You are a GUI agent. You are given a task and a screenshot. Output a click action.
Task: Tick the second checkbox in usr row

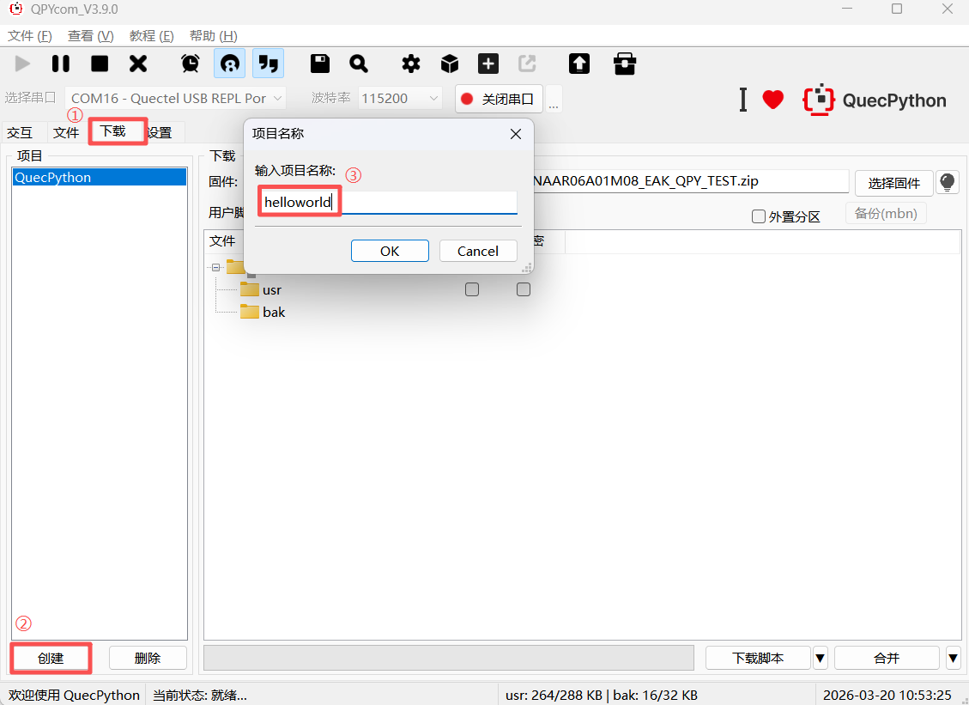(524, 290)
